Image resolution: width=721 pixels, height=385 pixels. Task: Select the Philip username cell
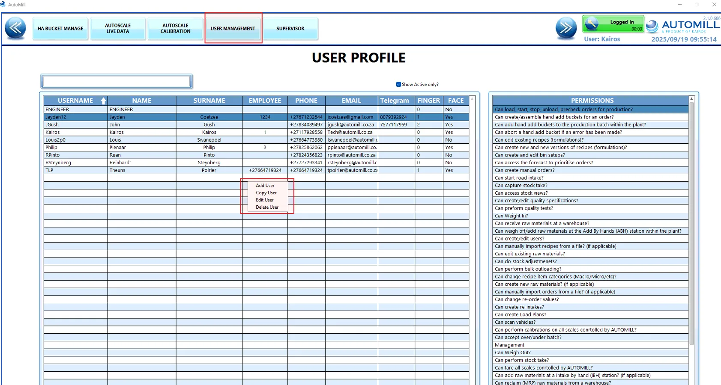tap(75, 148)
